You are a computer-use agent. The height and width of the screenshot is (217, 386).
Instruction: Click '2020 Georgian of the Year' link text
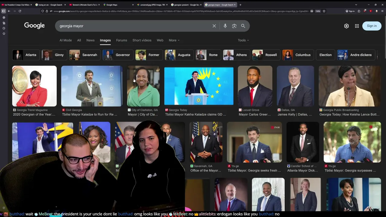coord(34,115)
